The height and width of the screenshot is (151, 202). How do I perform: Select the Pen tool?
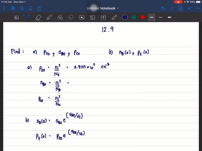(x=27, y=17)
